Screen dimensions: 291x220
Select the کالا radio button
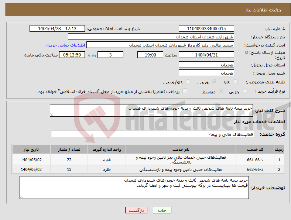coord(236,82)
